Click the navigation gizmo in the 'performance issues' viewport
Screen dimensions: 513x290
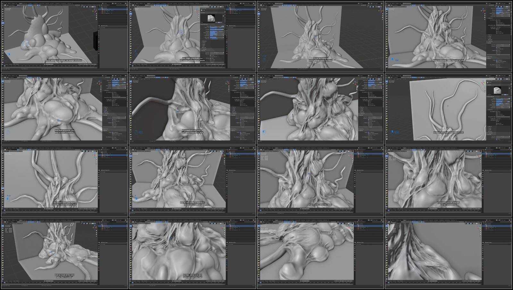(198, 10)
